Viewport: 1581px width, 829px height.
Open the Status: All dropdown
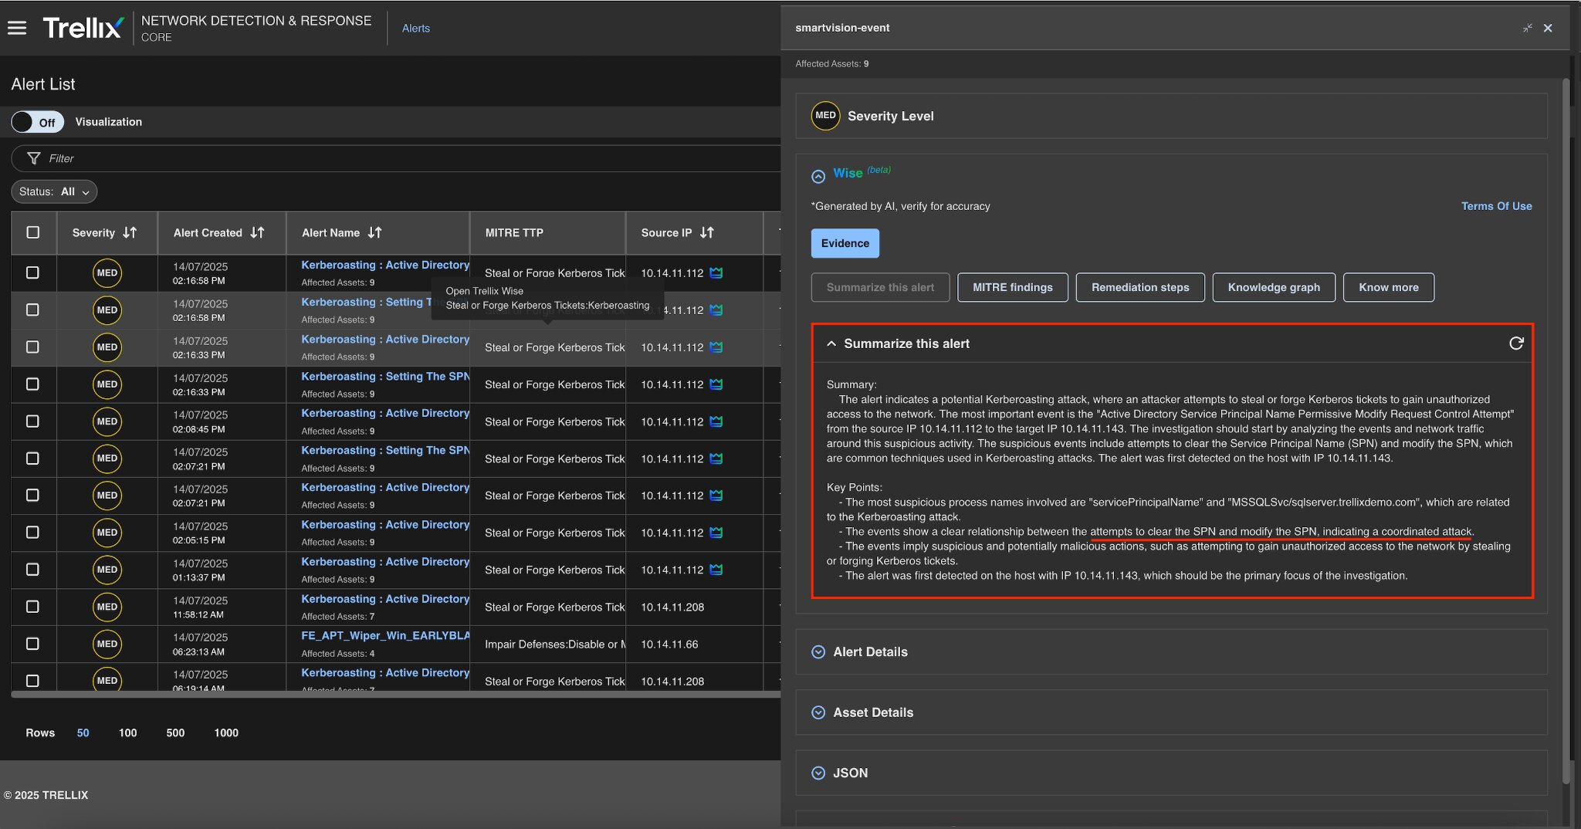[54, 191]
